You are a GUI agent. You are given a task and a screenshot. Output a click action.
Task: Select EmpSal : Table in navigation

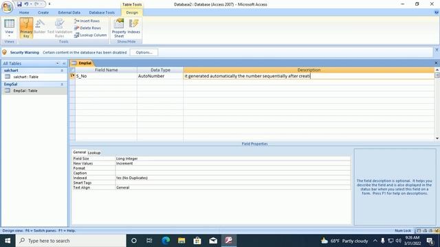(x=25, y=91)
